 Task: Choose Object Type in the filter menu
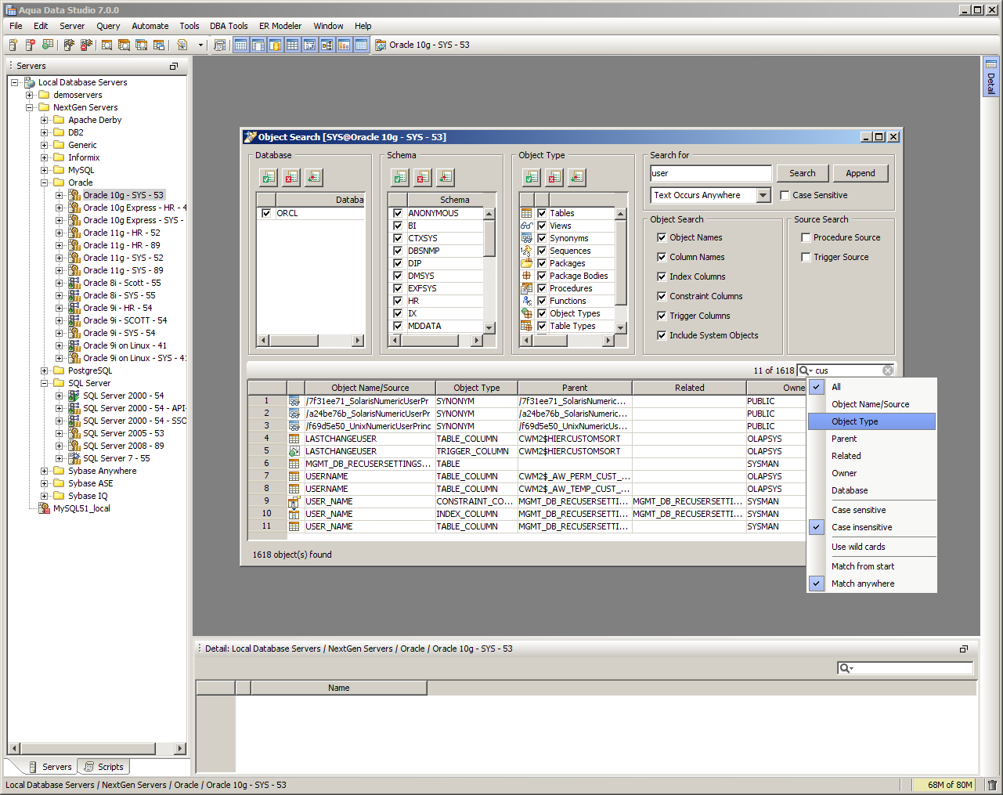855,421
